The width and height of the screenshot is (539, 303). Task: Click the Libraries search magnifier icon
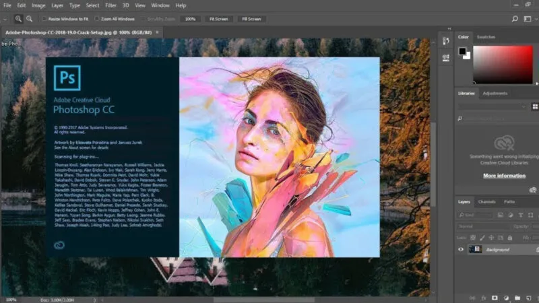click(460, 119)
